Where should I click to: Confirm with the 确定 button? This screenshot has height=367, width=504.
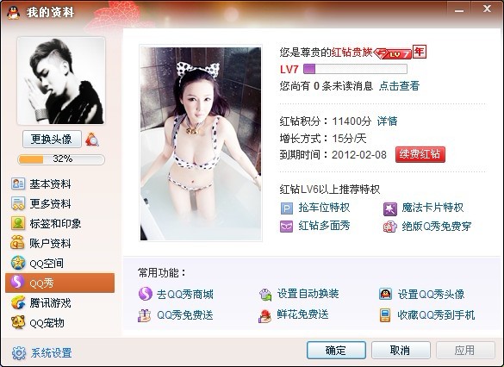pyautogui.click(x=336, y=350)
